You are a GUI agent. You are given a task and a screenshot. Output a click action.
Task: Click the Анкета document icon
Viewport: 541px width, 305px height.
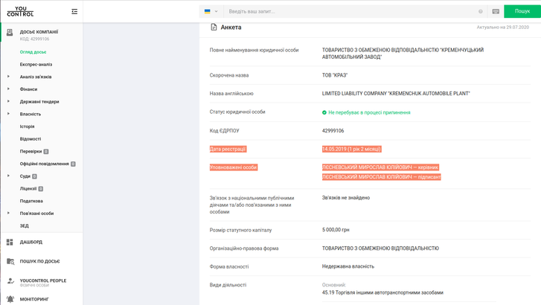point(214,28)
